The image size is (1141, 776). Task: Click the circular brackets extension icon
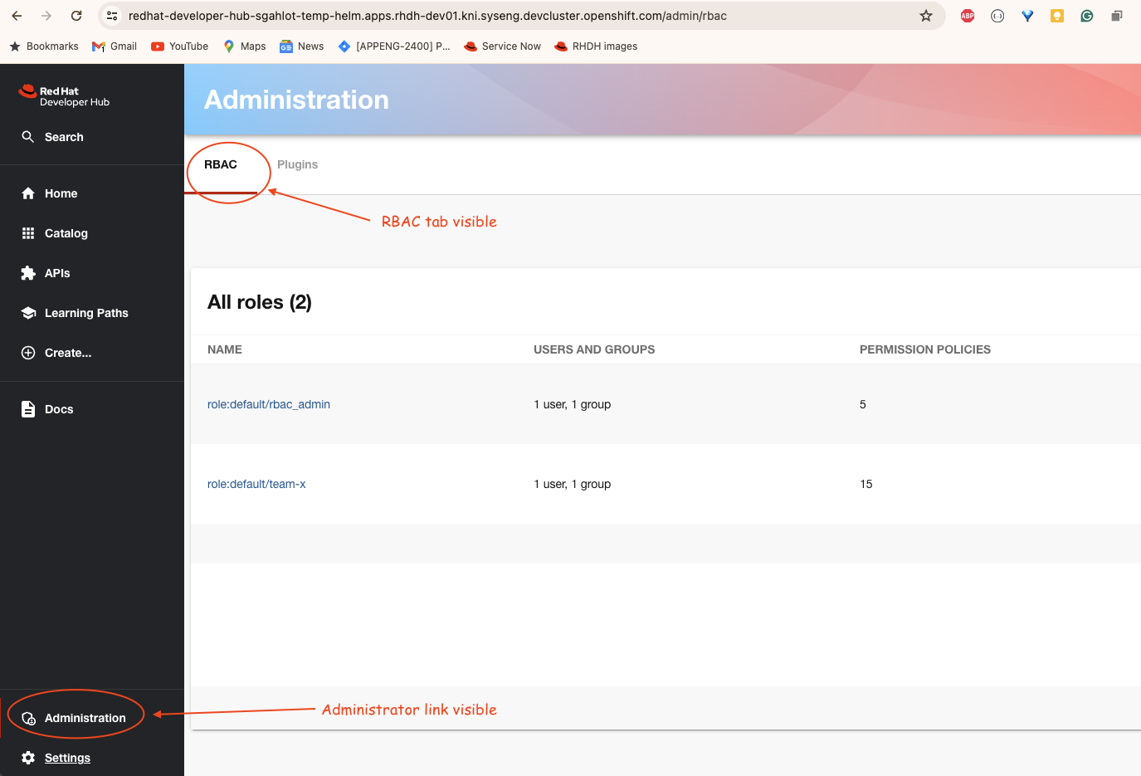(997, 16)
